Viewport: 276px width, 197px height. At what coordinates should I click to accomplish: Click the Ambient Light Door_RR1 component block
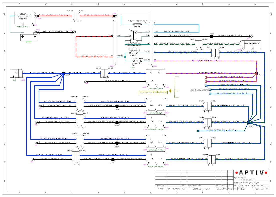click(x=156, y=158)
